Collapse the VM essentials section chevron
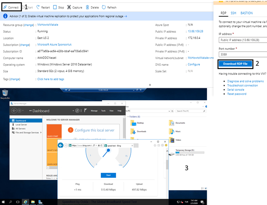 tap(150, 85)
